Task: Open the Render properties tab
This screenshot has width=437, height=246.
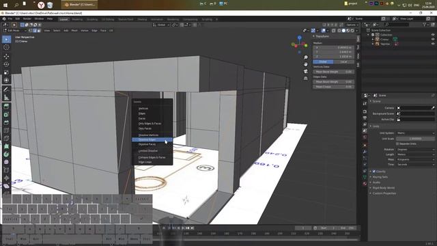Action: (365, 111)
